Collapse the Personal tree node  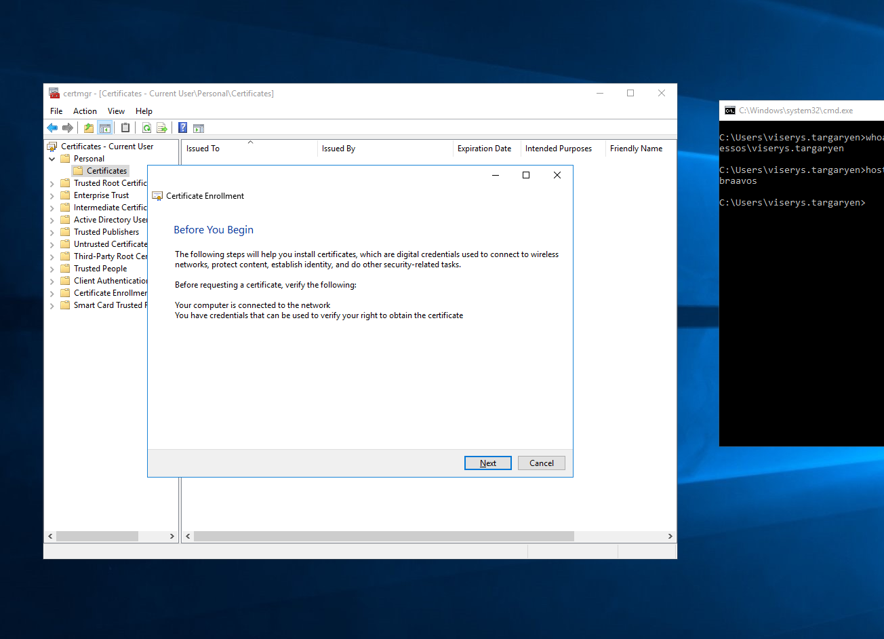point(52,159)
